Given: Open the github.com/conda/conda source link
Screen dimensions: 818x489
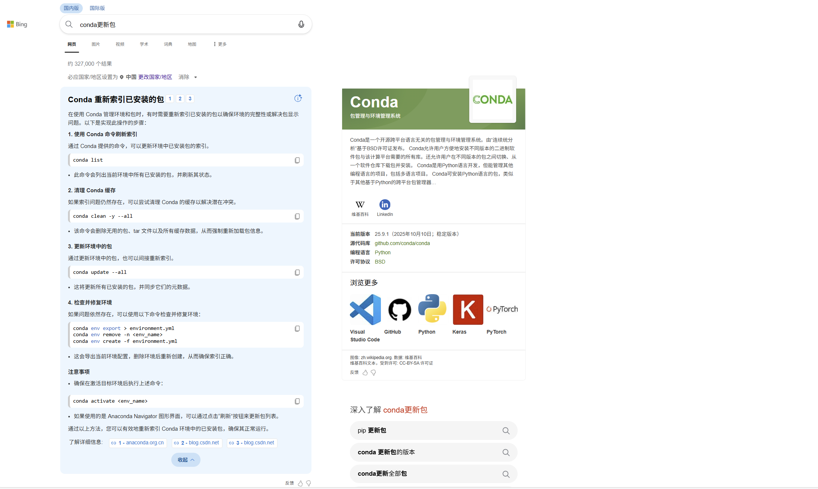Looking at the screenshot, I should click(x=402, y=243).
